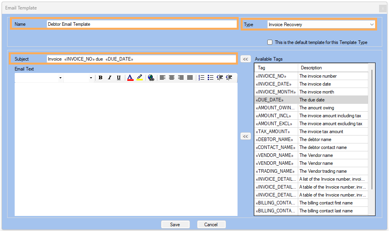Center align the email text
The width and height of the screenshot is (389, 231).
171,78
